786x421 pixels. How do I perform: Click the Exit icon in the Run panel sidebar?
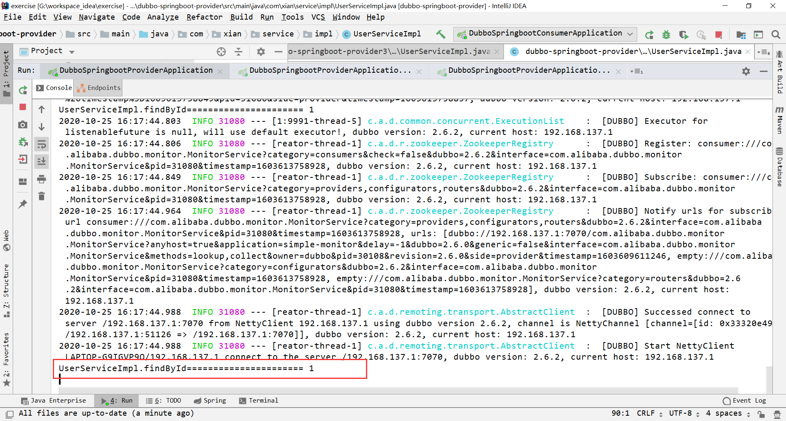tap(23, 159)
